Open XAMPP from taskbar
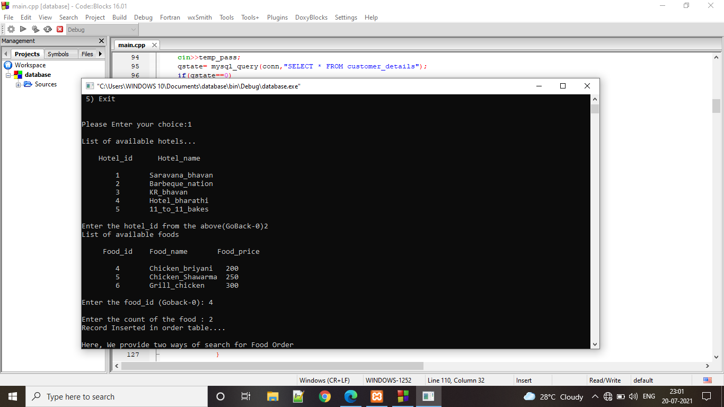 pos(377,396)
